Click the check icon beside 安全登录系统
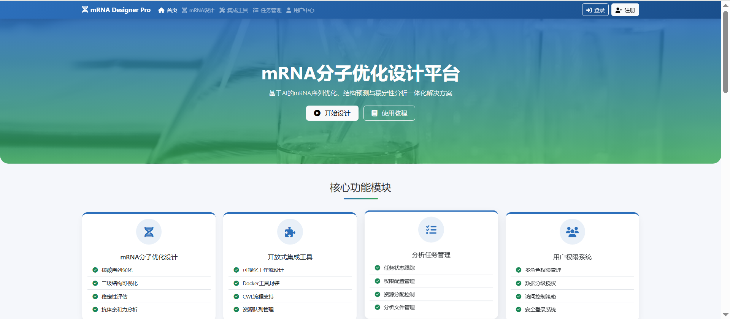Screen dimensions: 730x319 [x=519, y=310]
